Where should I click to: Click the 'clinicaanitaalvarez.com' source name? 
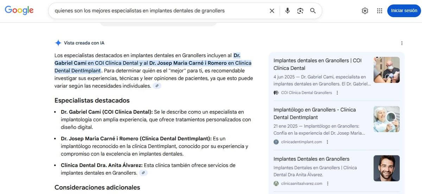tap(302, 183)
